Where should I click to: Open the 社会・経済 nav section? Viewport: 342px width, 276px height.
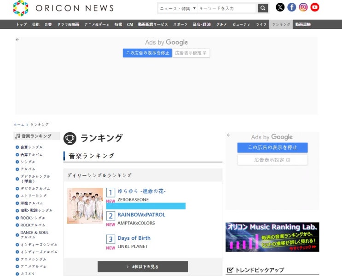point(202,24)
